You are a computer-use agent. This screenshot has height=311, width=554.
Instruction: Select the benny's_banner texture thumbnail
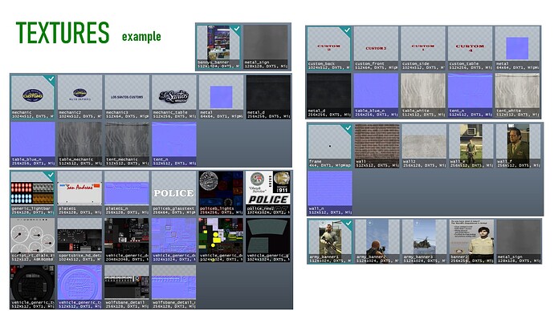pyautogui.click(x=218, y=47)
